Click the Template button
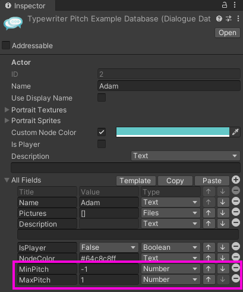 click(135, 181)
